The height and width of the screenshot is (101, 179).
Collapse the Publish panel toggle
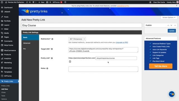175,25
